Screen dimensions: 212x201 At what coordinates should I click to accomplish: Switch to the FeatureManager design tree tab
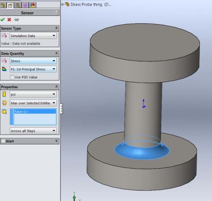pyautogui.click(x=4, y=5)
